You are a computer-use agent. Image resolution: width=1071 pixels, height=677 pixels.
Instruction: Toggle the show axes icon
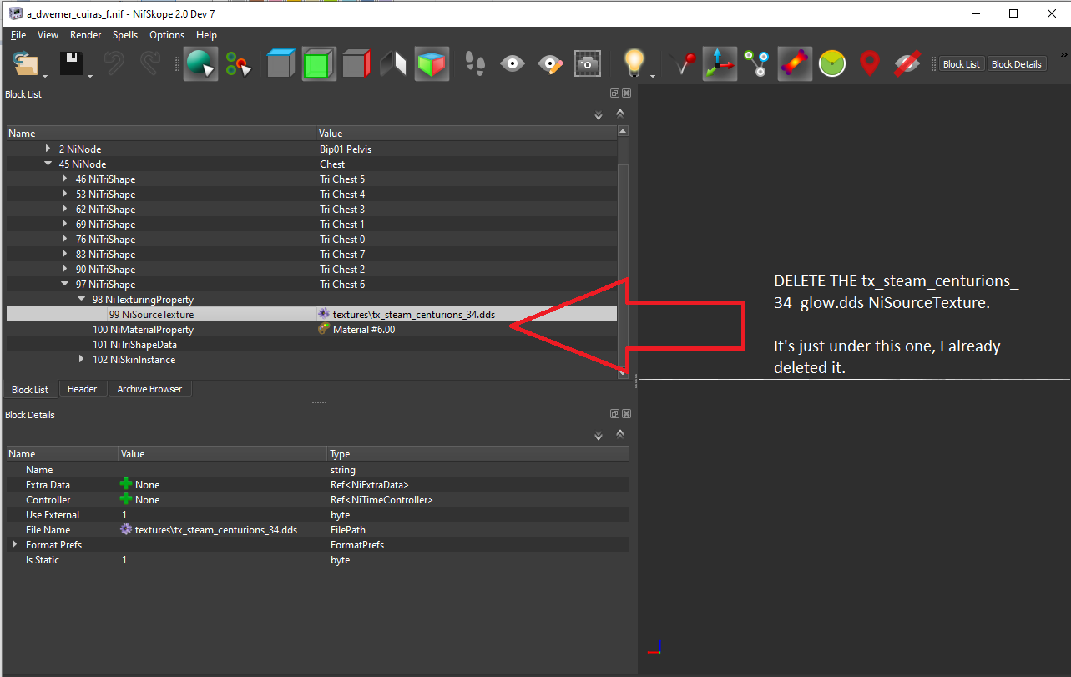tap(719, 63)
